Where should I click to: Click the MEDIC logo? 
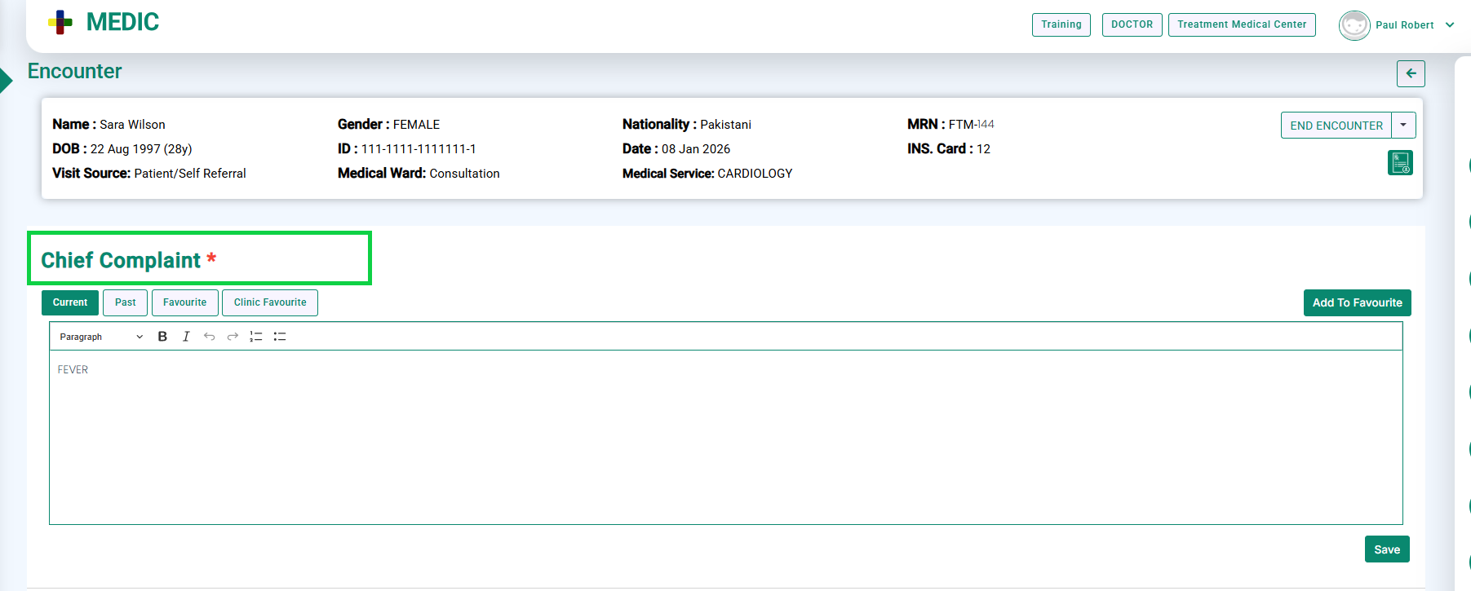[104, 22]
